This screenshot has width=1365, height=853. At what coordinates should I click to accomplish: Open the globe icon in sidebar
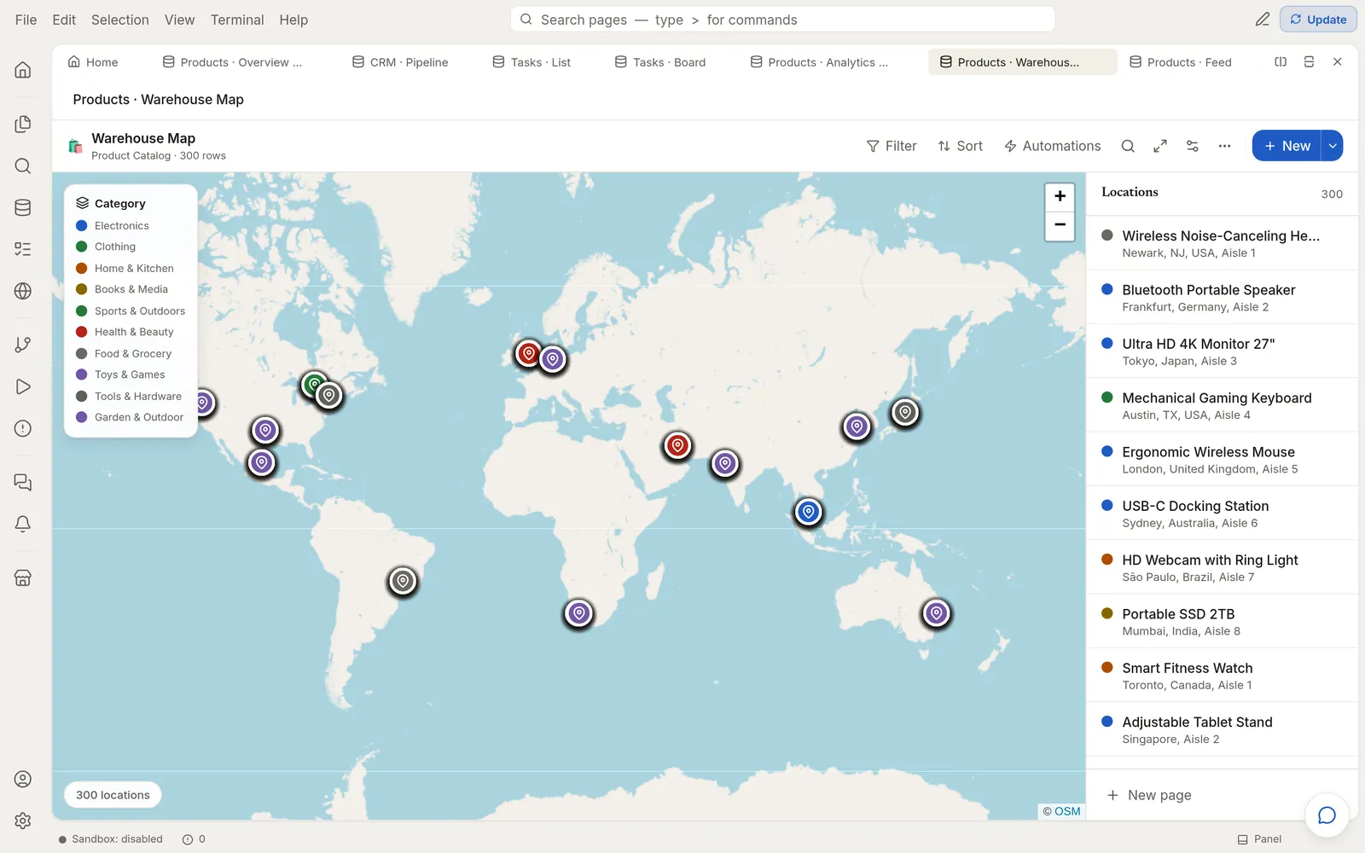coord(23,291)
